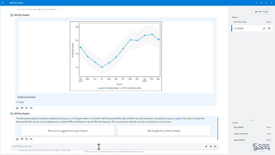This screenshot has width=275, height=155.
Task: Click 'Get insights for another dataset'
Action: click(x=164, y=131)
